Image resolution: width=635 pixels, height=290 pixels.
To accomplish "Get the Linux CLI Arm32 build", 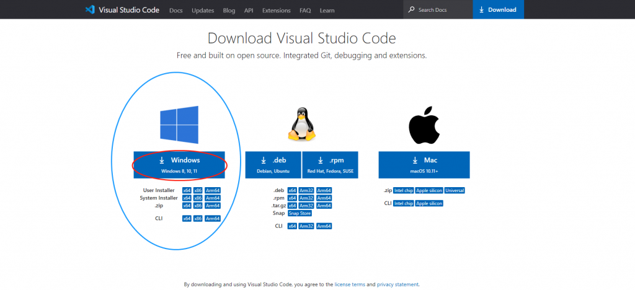I will (x=306, y=226).
